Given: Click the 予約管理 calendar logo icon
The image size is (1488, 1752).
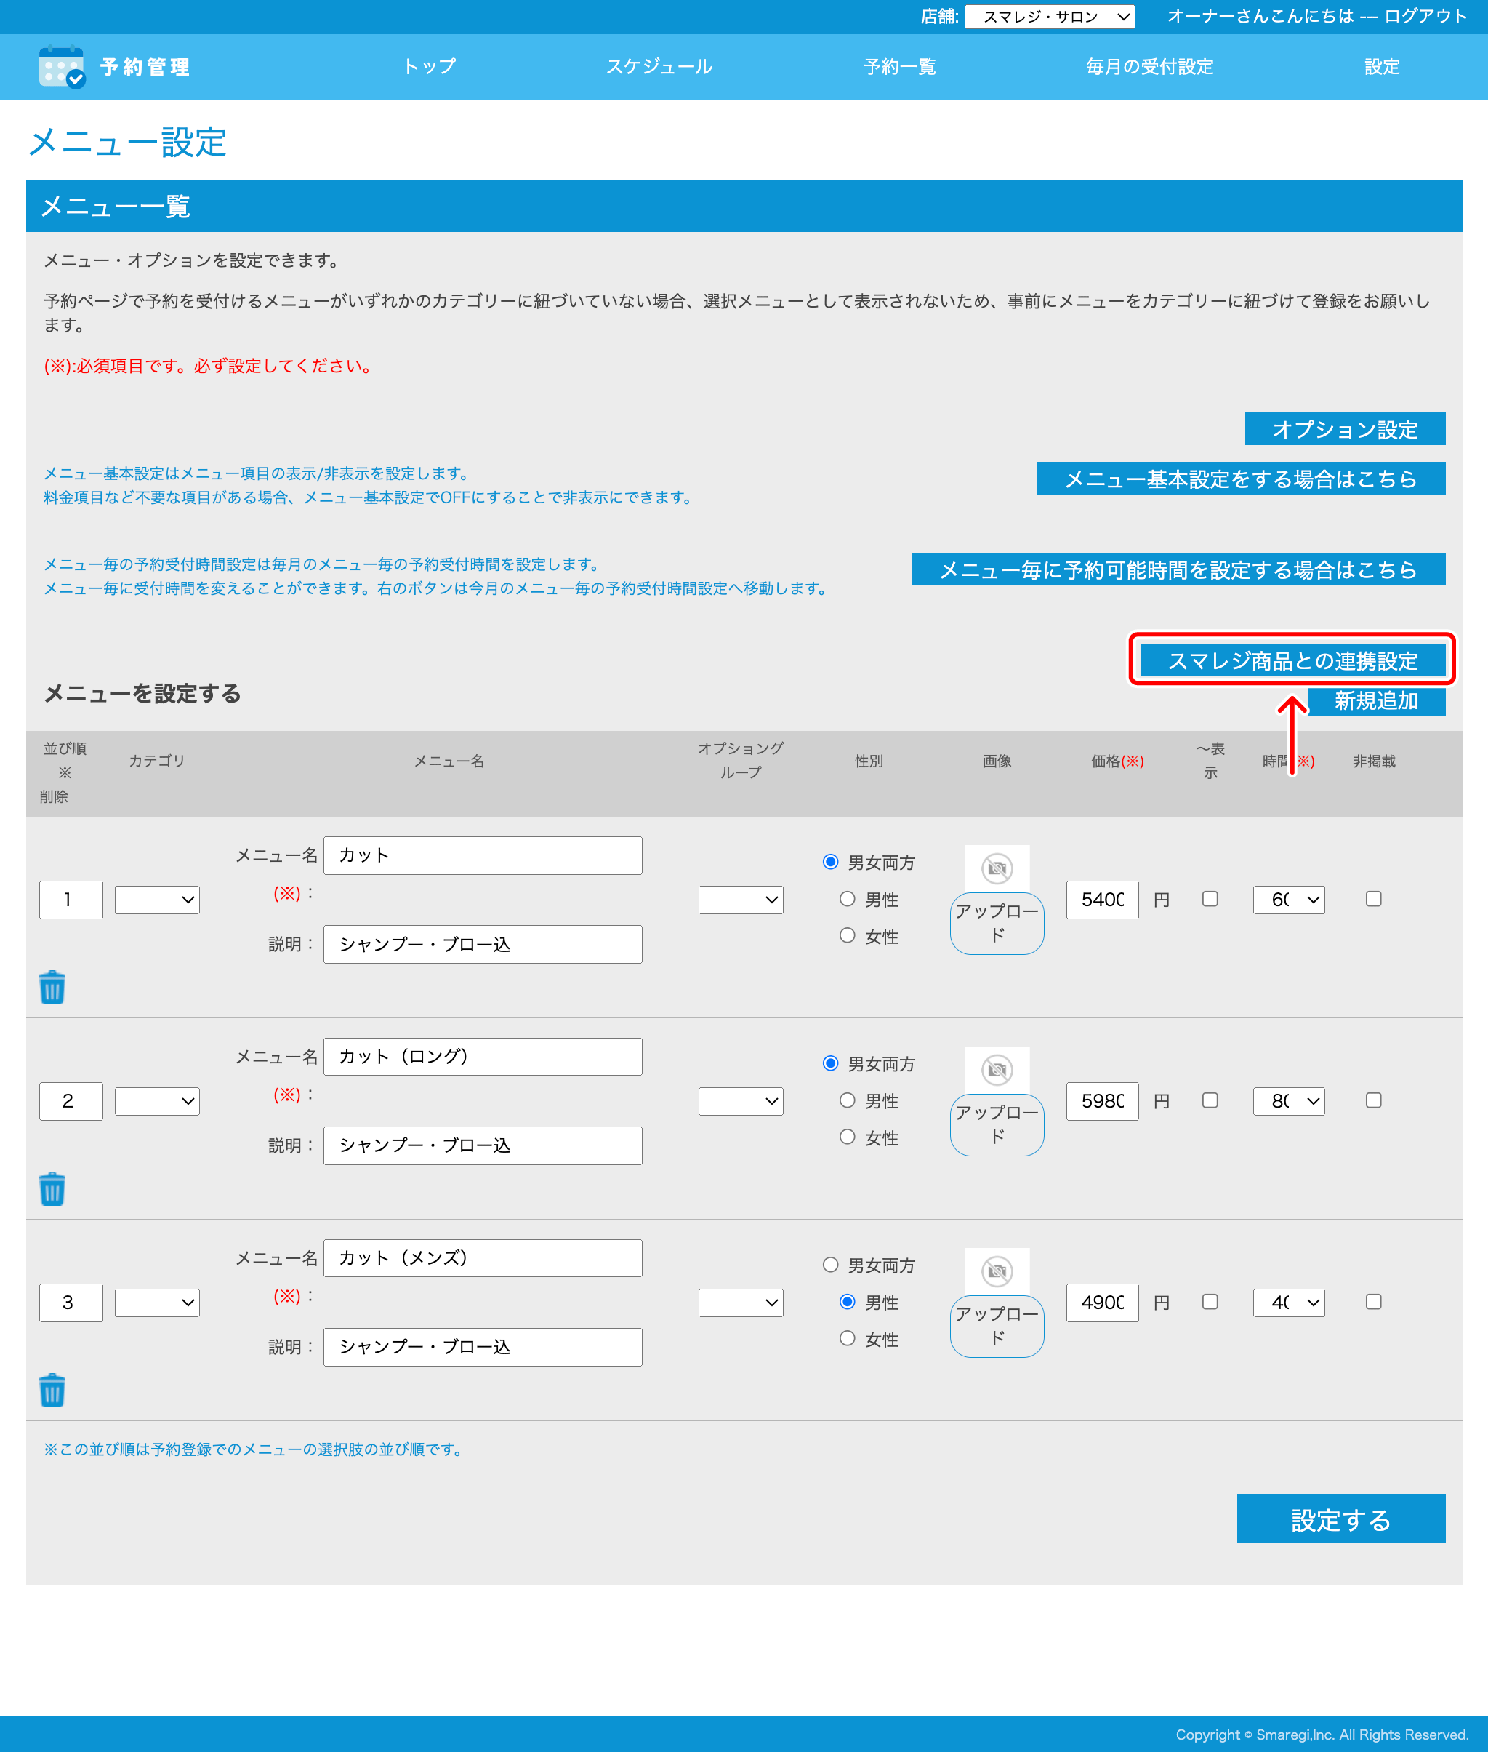Looking at the screenshot, I should (61, 67).
